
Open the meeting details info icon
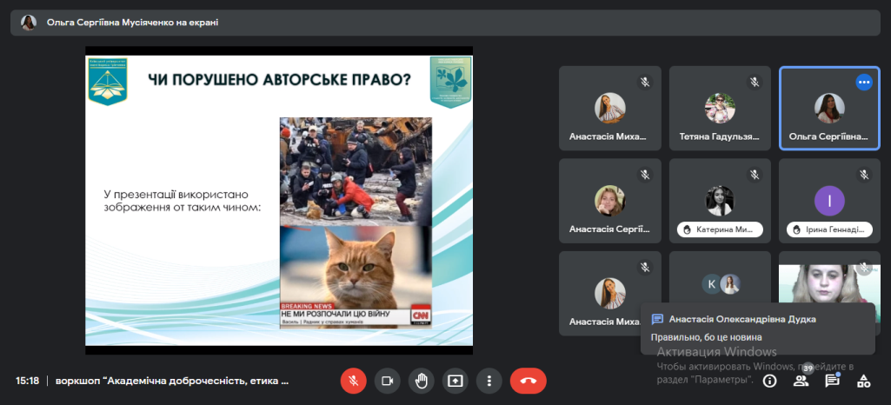769,381
